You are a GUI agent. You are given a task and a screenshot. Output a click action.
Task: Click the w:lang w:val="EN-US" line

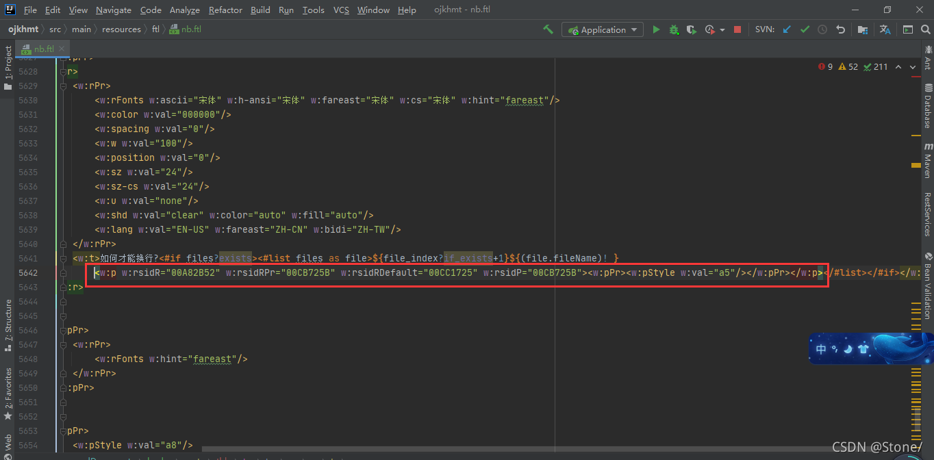point(248,229)
